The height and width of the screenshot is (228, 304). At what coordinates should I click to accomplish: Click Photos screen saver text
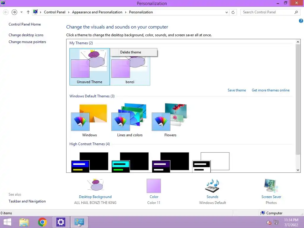tap(271, 202)
